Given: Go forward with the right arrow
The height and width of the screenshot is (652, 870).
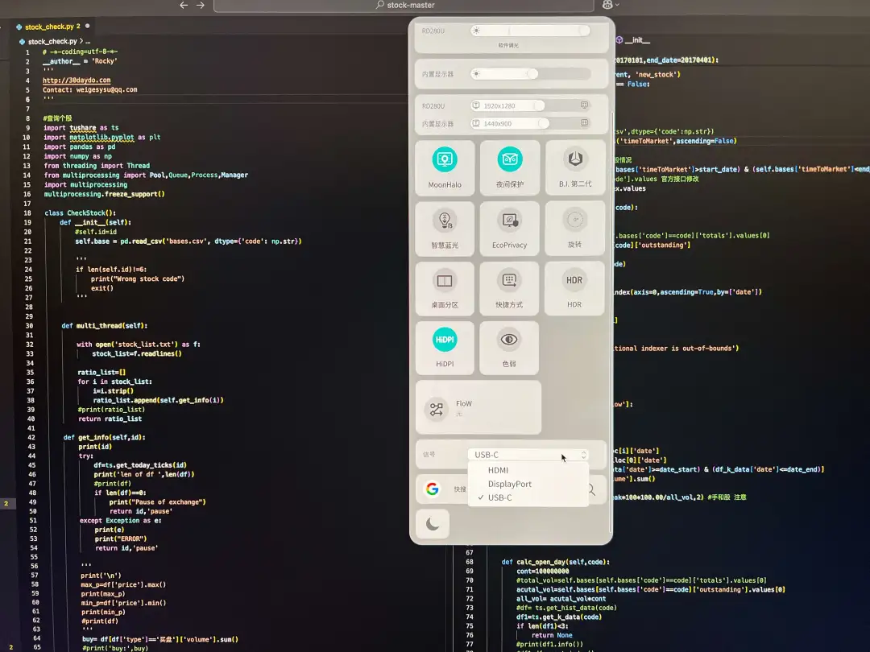Looking at the screenshot, I should [x=201, y=5].
